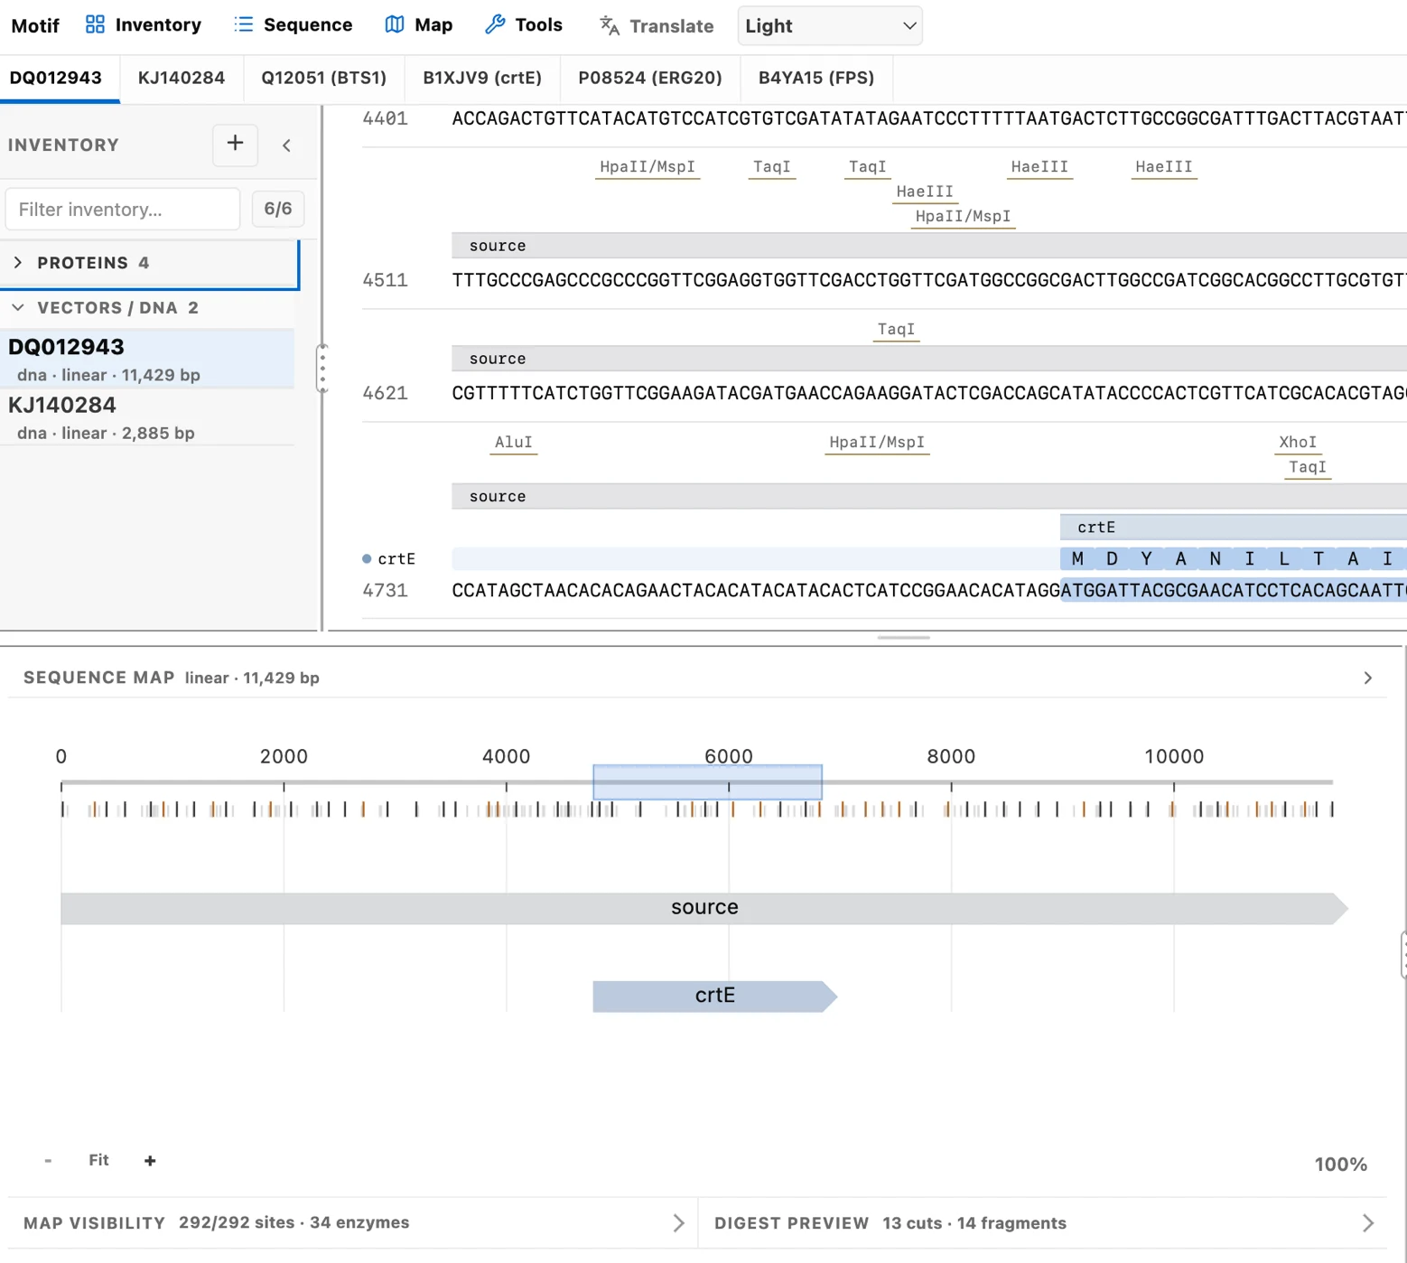Screen dimensions: 1407x1263
Task: Click sequence row number 4401
Action: (386, 118)
